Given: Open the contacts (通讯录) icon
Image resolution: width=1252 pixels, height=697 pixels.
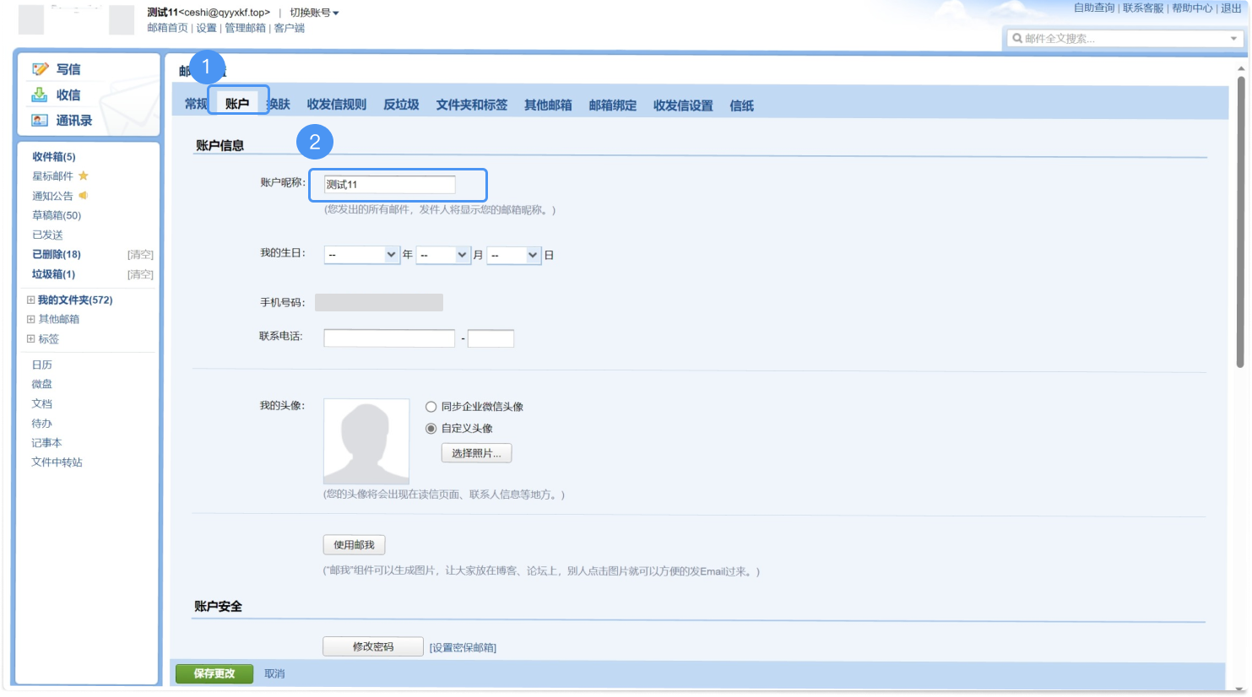Looking at the screenshot, I should coord(40,121).
